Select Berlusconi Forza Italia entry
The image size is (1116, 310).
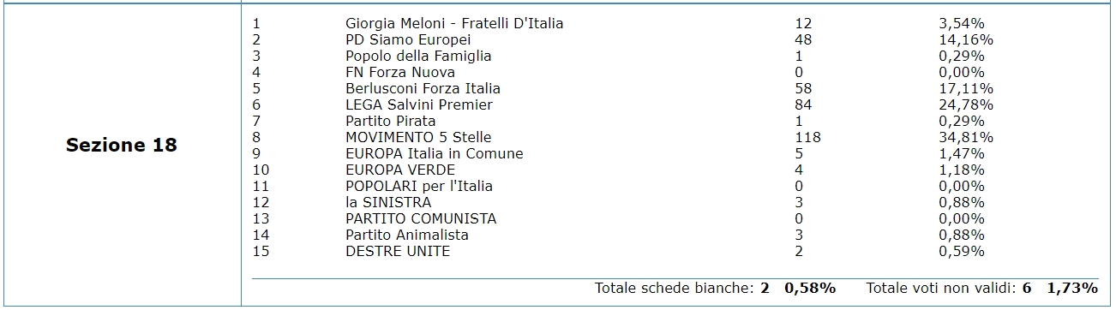[x=423, y=88]
